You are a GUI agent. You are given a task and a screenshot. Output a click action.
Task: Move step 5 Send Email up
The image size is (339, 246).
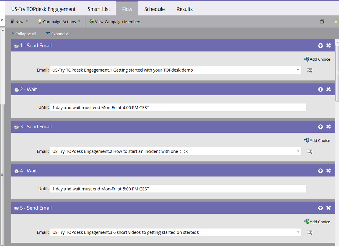click(x=320, y=208)
